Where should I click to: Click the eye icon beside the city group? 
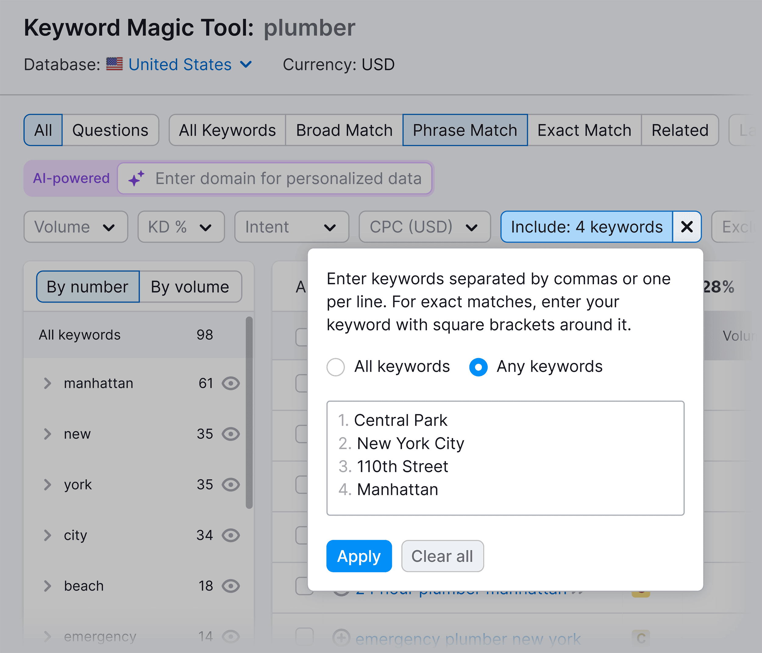231,535
